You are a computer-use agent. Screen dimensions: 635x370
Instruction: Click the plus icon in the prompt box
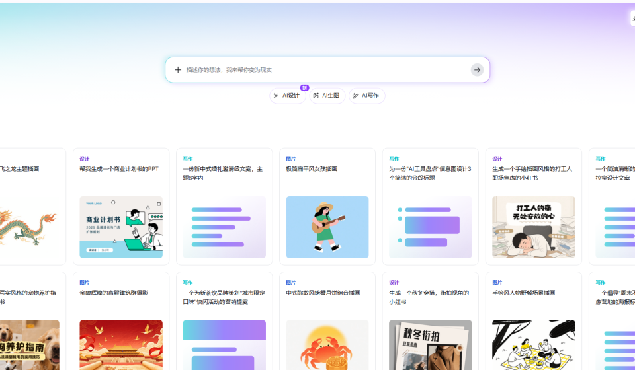(178, 70)
